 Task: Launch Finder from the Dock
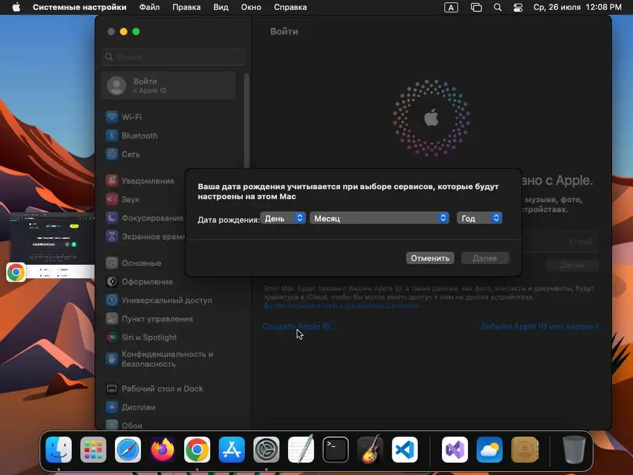click(x=59, y=450)
